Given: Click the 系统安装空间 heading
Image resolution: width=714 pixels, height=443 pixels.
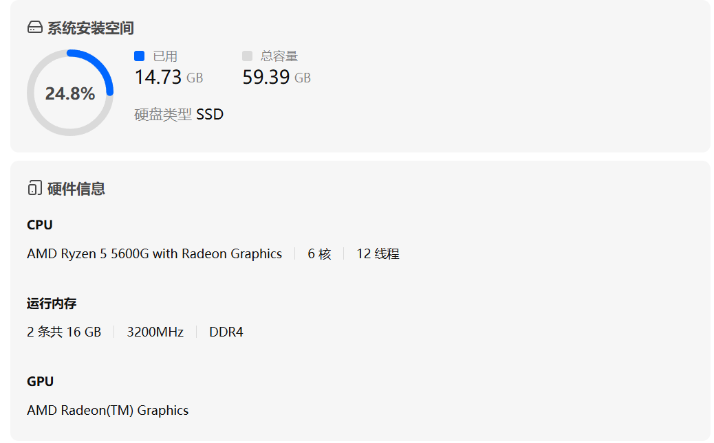Looking at the screenshot, I should [90, 28].
